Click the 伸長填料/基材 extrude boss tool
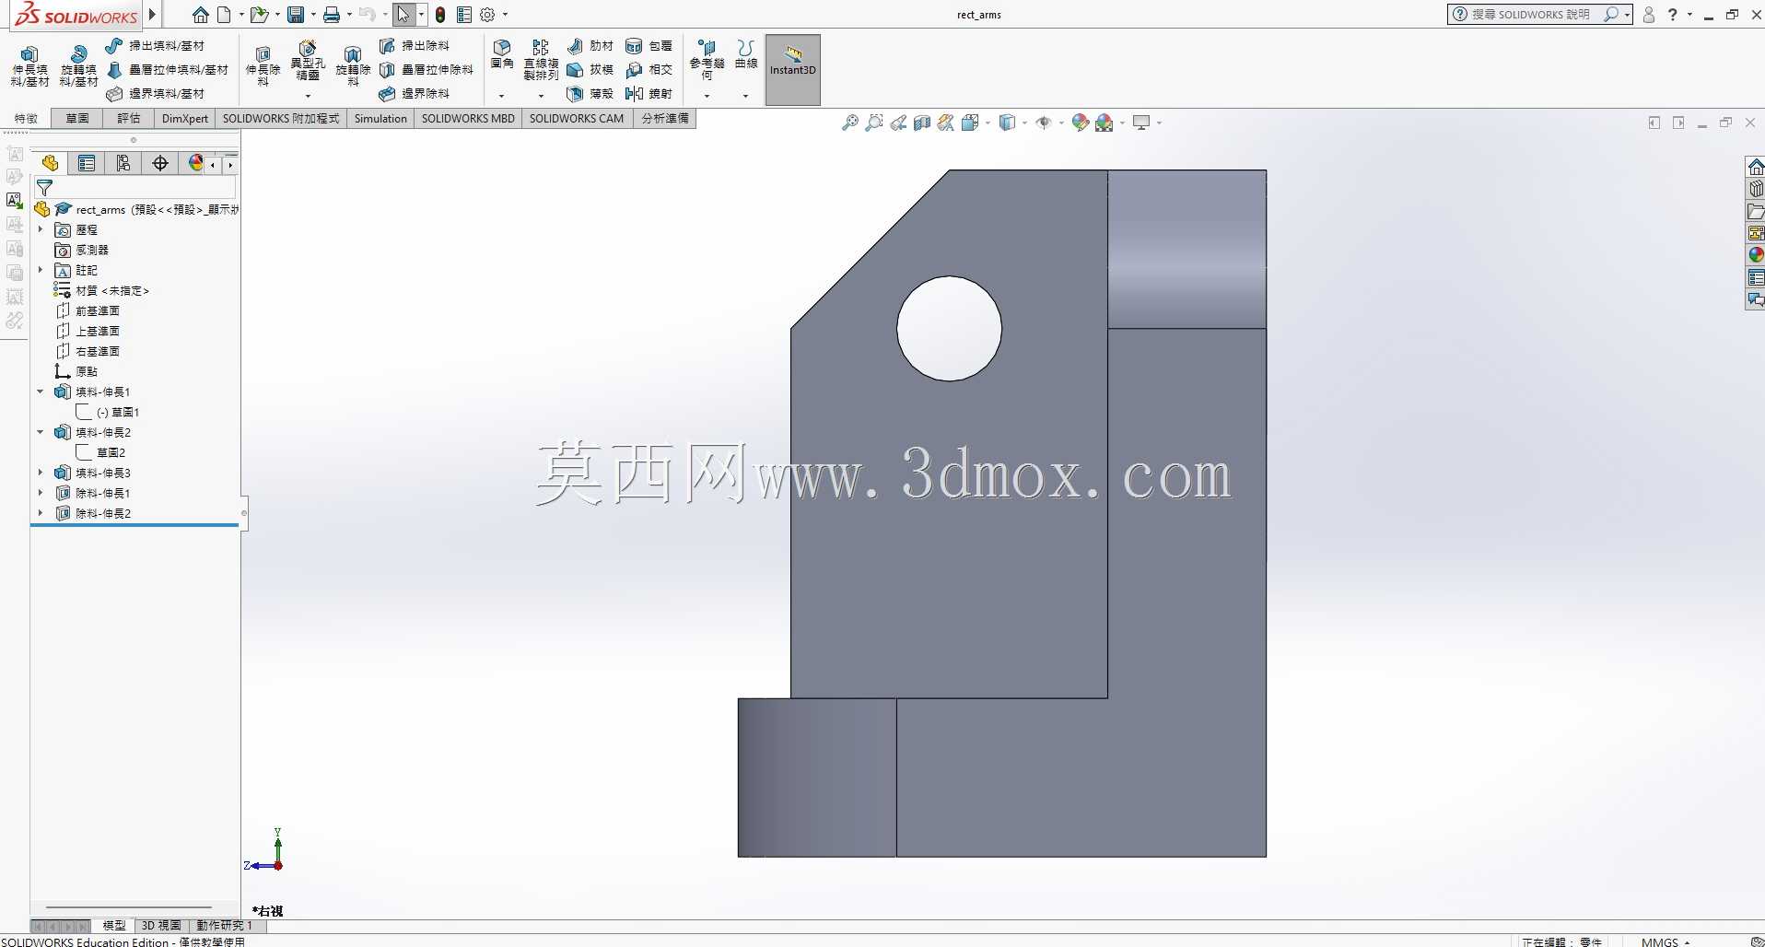 click(x=29, y=66)
